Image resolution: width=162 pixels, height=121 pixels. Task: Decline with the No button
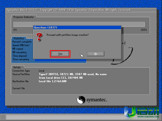(x=96, y=54)
